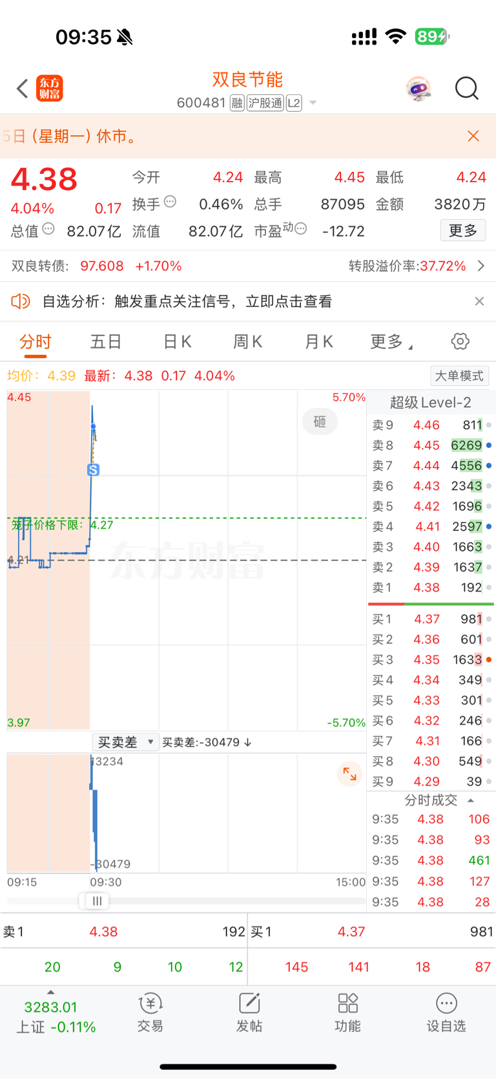Open 自选分析 signal message
Image resolution: width=496 pixels, height=1079 pixels.
(187, 301)
